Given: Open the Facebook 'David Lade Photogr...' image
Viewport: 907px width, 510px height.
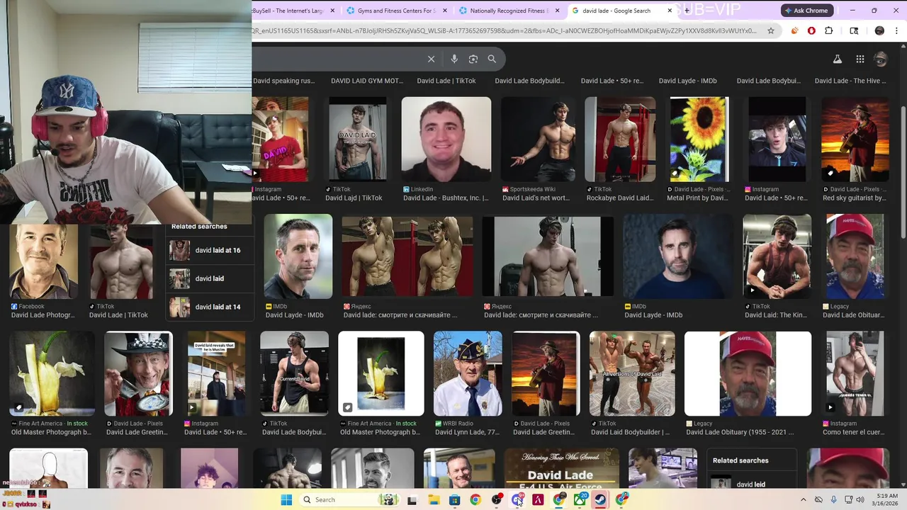Looking at the screenshot, I should (44, 261).
